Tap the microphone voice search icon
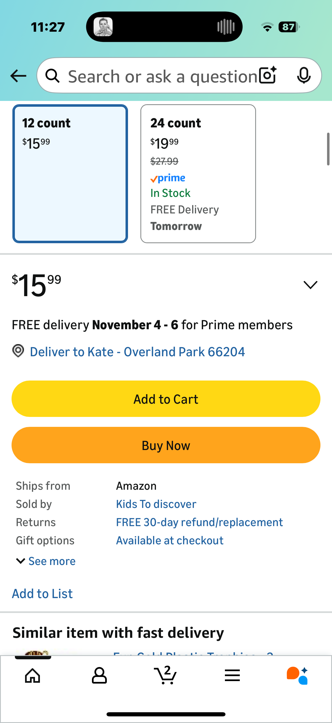 click(x=303, y=75)
